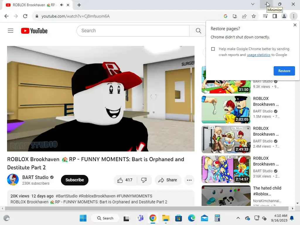The image size is (300, 225).
Task: Open the Chrome profile avatar
Action: tap(284, 16)
